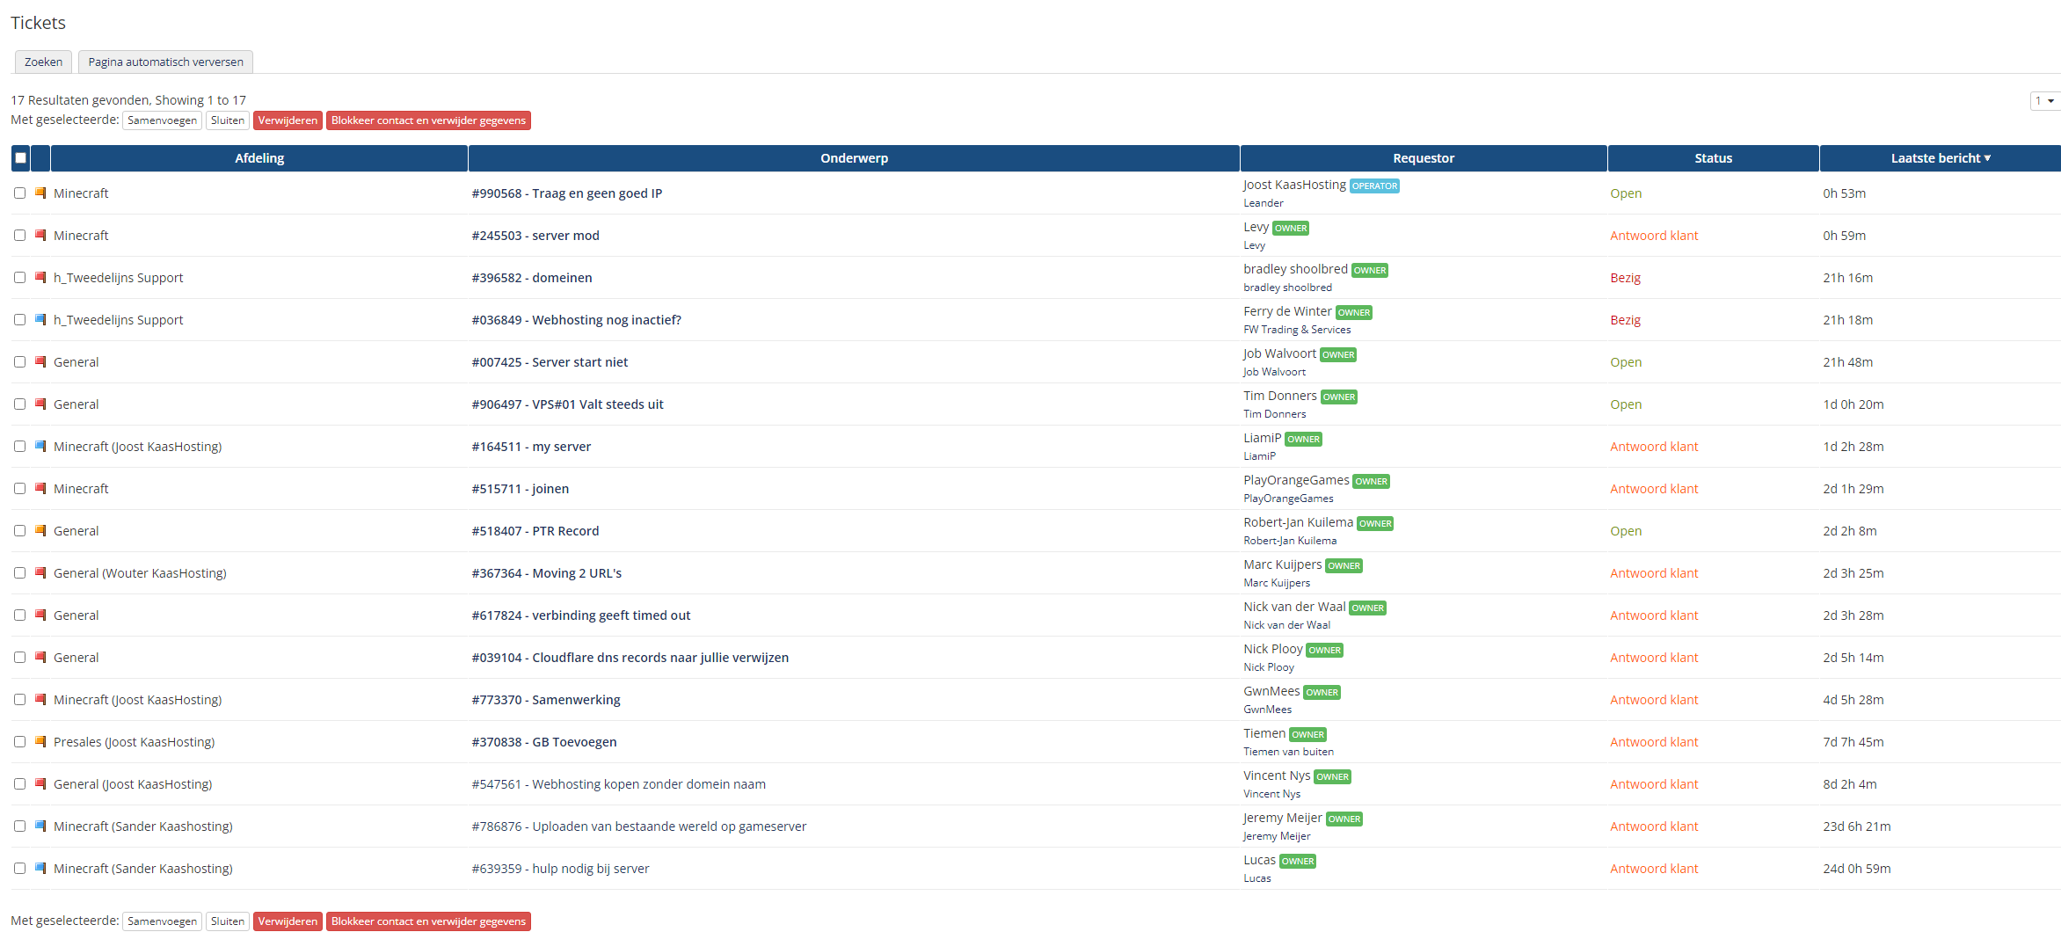Click the blue flag icon for ticket #036849
Viewport: 2061px width, 932px height.
click(x=40, y=319)
